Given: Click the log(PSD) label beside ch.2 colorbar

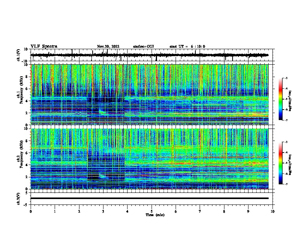Looking at the screenshot, I should (290, 165).
